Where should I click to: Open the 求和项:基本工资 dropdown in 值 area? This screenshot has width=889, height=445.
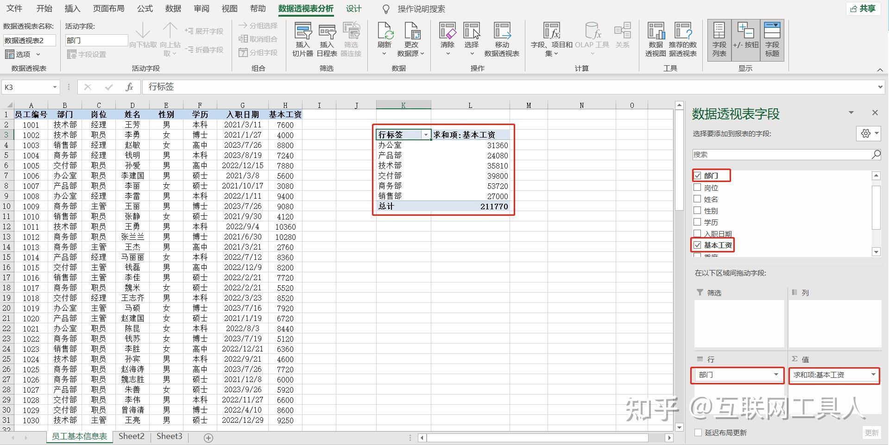click(x=873, y=375)
